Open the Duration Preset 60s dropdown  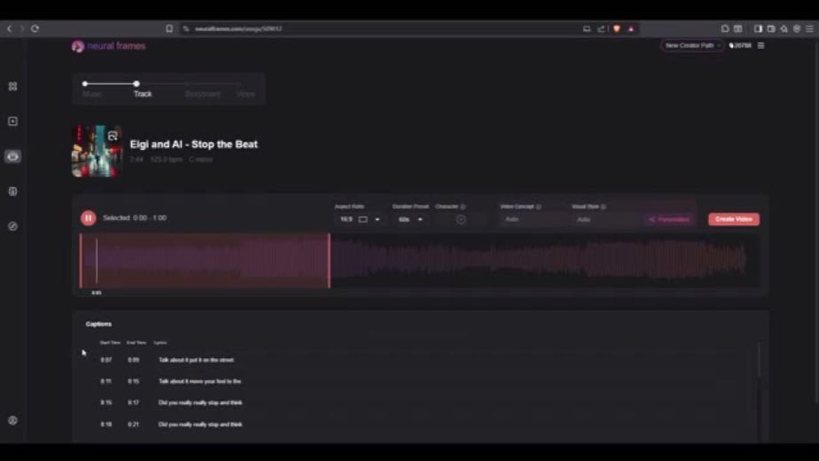[x=410, y=220]
